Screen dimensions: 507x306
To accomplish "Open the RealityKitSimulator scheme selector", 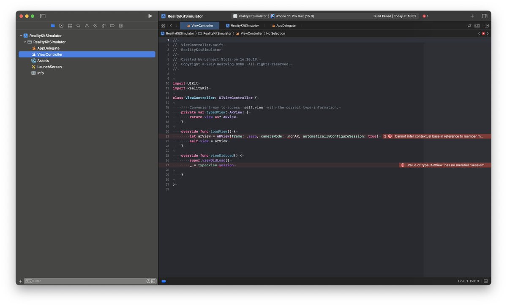I will 250,16.
